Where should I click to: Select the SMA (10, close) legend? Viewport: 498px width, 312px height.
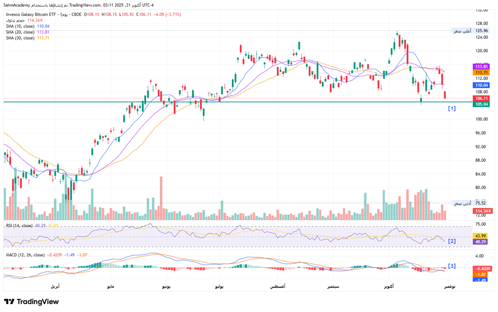20,26
